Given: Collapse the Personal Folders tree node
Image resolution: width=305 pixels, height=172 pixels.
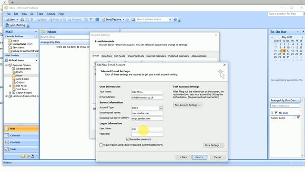Looking at the screenshot, I should click(6, 65).
